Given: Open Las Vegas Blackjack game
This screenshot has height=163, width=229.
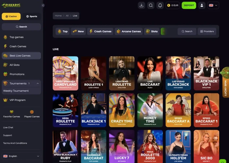Looking at the screenshot, I should (178, 73).
